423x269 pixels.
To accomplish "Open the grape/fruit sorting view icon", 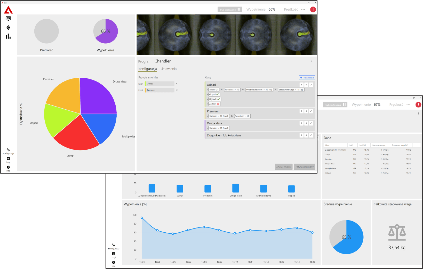I will point(8,28).
